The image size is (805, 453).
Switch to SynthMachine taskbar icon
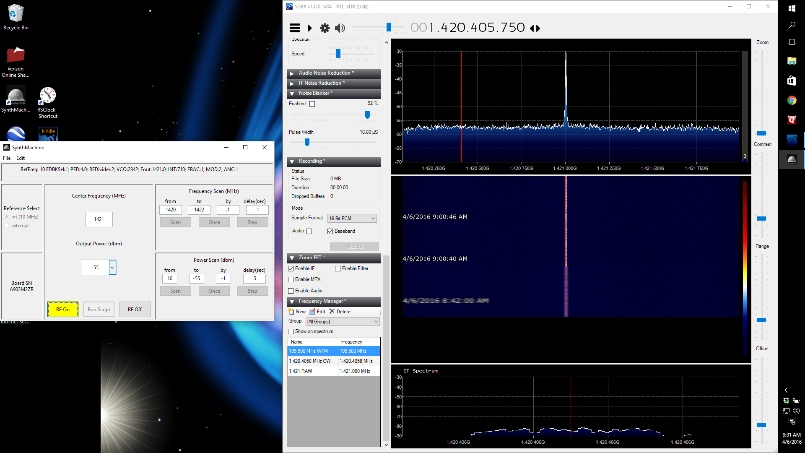(x=792, y=159)
